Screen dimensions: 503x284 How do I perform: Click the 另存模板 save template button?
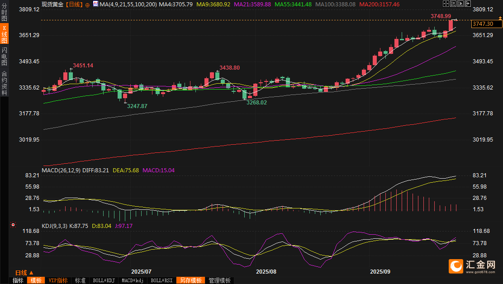tap(190, 280)
